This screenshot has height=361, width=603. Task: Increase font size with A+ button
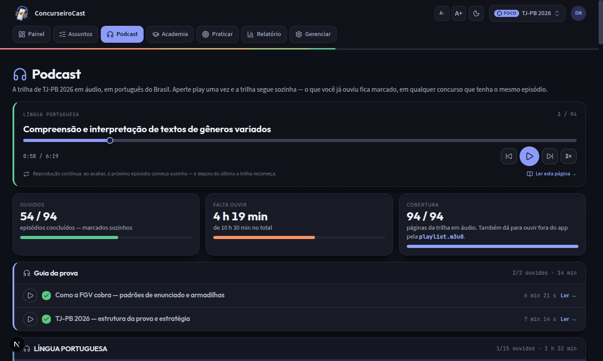pyautogui.click(x=458, y=13)
